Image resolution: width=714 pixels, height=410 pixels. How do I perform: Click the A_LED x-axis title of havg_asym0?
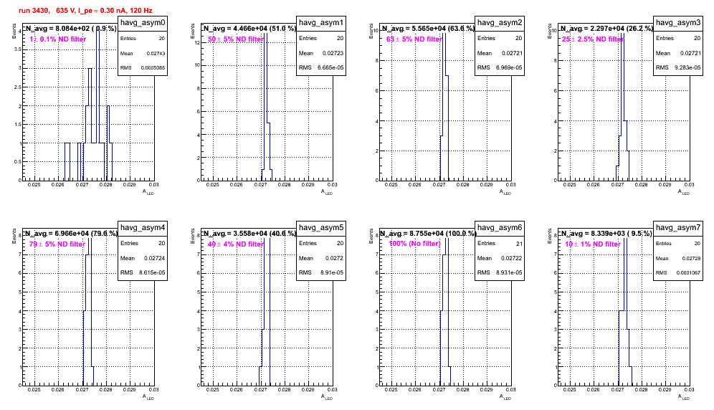[148, 192]
